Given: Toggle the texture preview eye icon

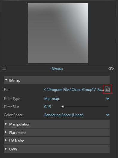Looking at the screenshot, I should click(111, 69).
